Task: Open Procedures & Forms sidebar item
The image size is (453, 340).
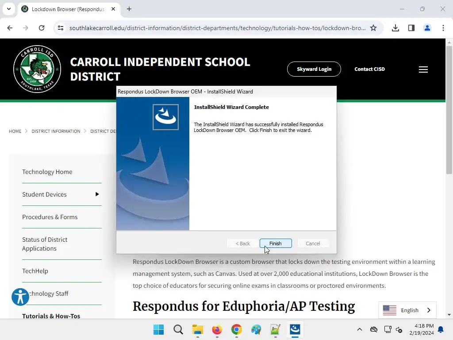Action: click(x=50, y=217)
